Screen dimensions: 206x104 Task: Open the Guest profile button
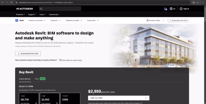tap(196, 2)
